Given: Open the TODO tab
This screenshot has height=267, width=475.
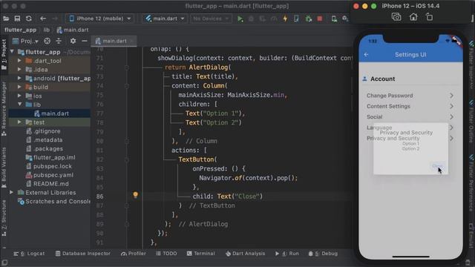Looking at the screenshot, I should (x=166, y=254).
